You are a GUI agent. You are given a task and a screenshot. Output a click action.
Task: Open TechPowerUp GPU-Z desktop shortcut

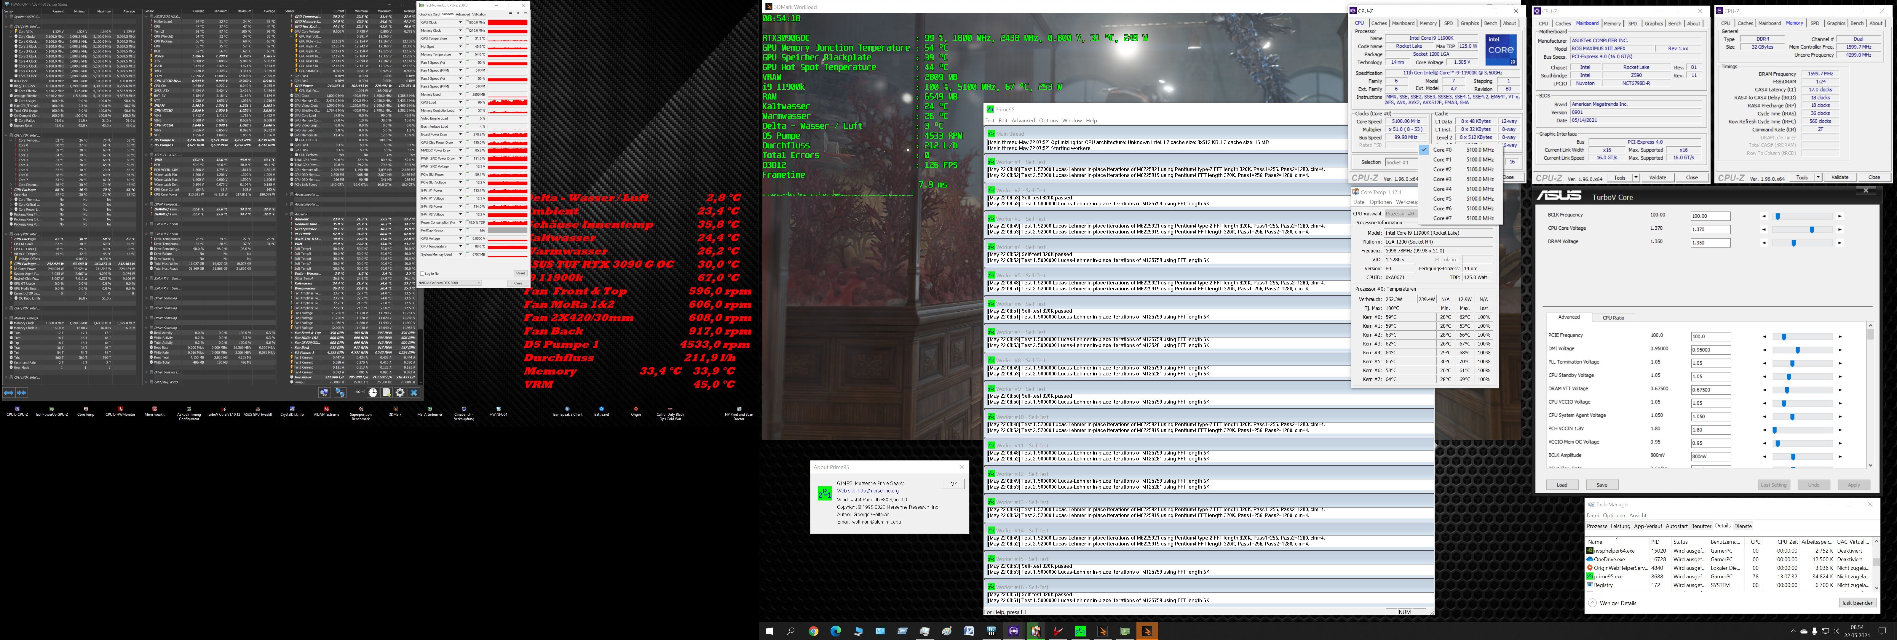coord(52,411)
